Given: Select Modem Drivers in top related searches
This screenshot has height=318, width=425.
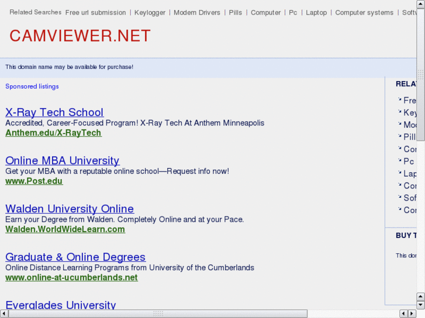Looking at the screenshot, I should pos(197,12).
